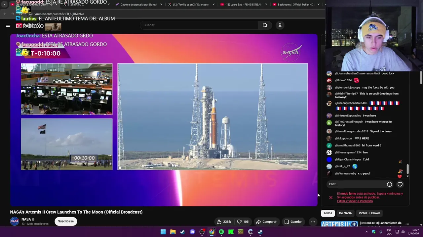The image size is (423, 237).
Task: Open Discord from the taskbar
Action: pyautogui.click(x=192, y=232)
